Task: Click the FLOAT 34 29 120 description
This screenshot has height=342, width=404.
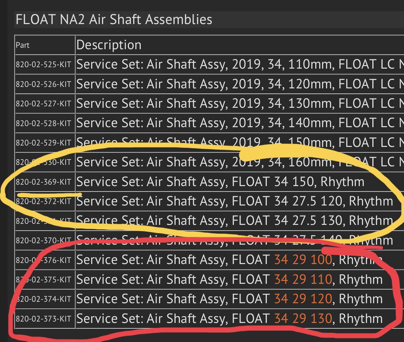Action: pos(229,299)
